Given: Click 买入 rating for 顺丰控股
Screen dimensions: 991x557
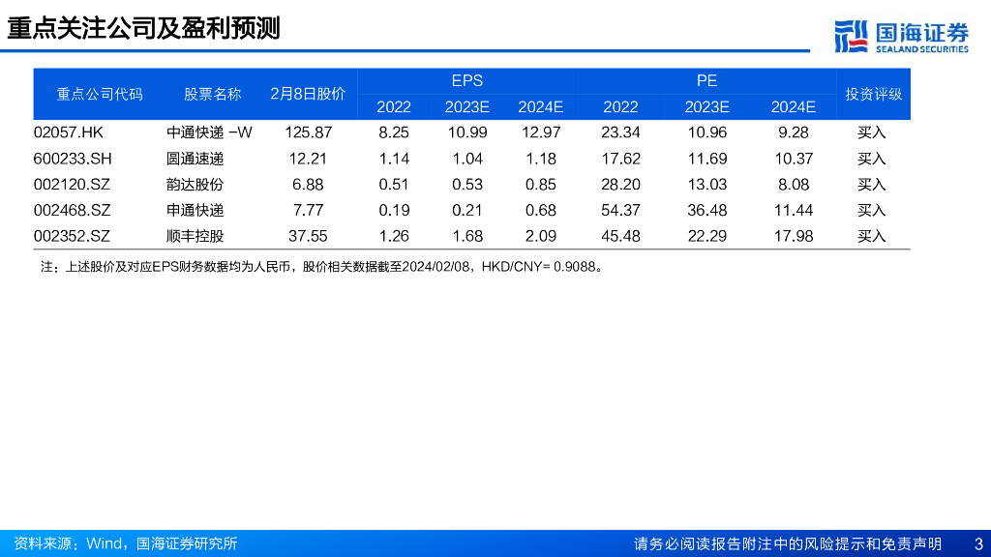Looking at the screenshot, I should point(872,236).
